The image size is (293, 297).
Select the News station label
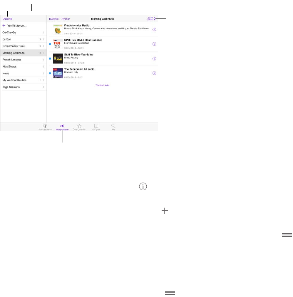[x=6, y=73]
